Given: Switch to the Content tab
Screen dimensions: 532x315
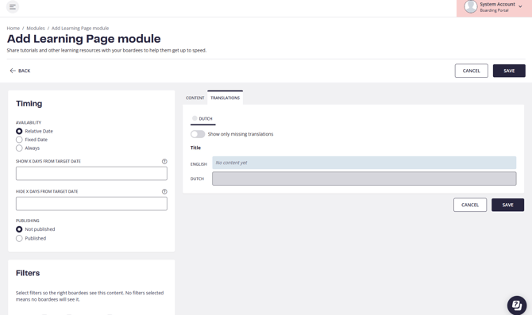Looking at the screenshot, I should point(195,98).
